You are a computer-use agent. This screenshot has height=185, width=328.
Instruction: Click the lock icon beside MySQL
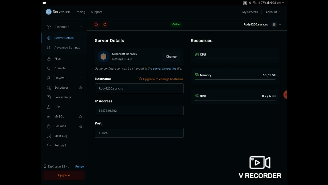click(x=81, y=117)
